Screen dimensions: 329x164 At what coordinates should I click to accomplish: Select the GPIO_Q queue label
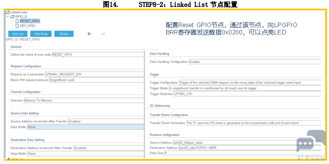pyautogui.click(x=21, y=16)
